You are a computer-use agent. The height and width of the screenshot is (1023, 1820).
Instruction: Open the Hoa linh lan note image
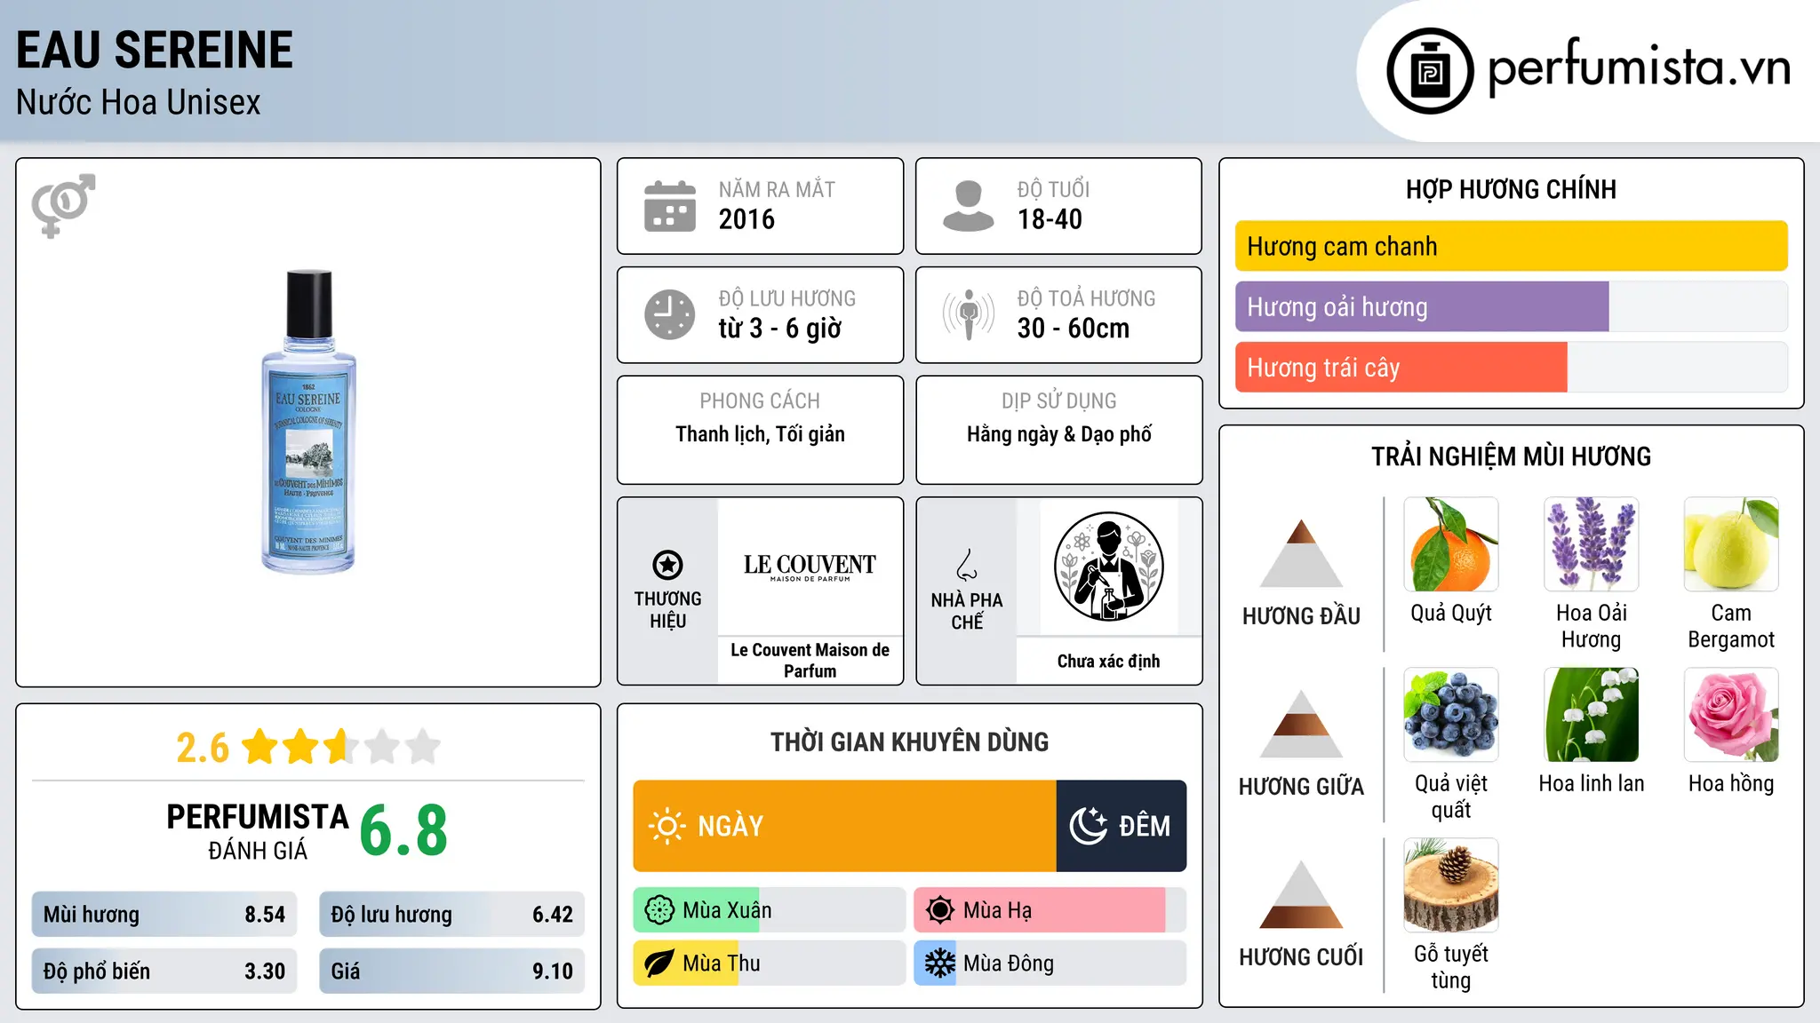point(1591,715)
